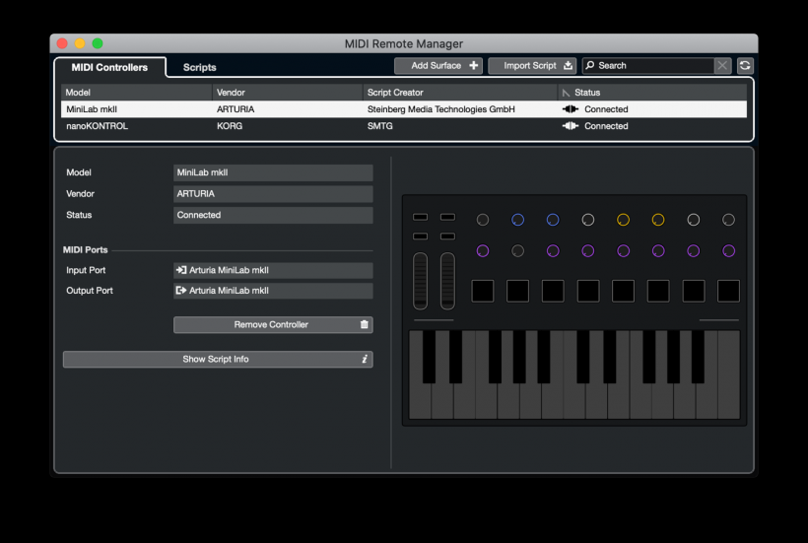
Task: Click the Show Script Info button
Action: click(x=218, y=359)
